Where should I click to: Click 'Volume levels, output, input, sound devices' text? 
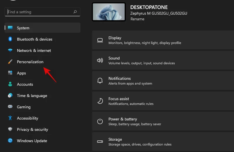click(142, 63)
